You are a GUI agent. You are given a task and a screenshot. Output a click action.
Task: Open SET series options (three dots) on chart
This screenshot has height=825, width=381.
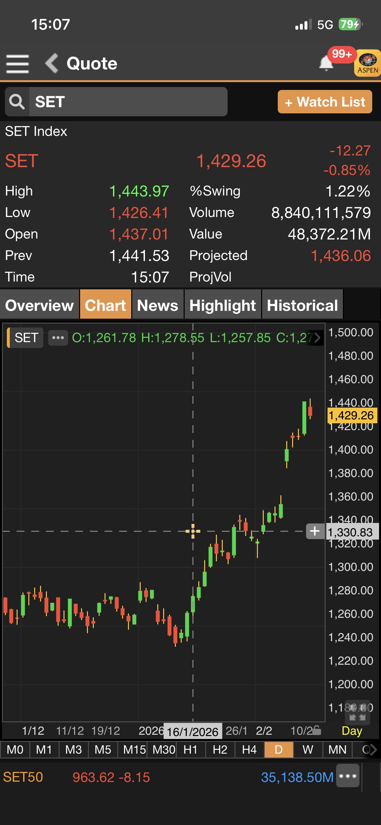(x=58, y=338)
